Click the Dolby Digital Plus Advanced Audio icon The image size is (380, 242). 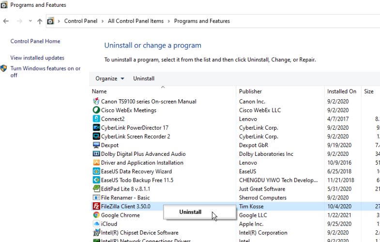tap(96, 153)
